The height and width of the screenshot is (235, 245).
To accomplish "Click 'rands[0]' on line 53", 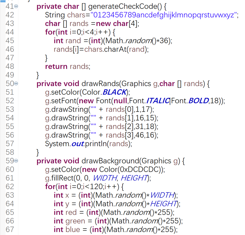I will [120, 109].
